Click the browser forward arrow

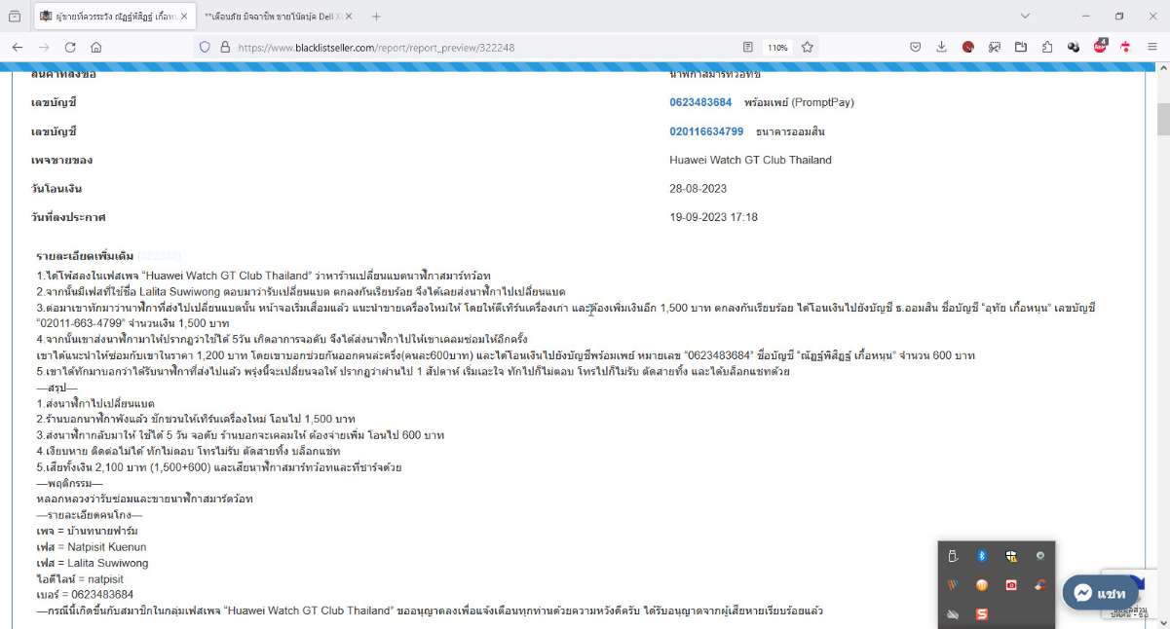click(44, 47)
